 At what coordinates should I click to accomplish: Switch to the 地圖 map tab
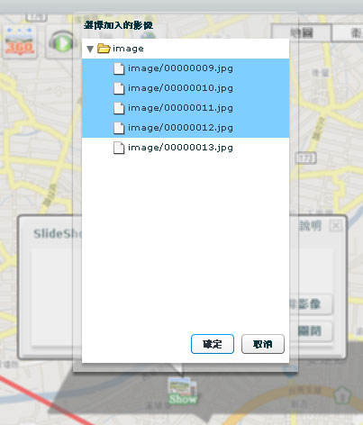[302, 32]
